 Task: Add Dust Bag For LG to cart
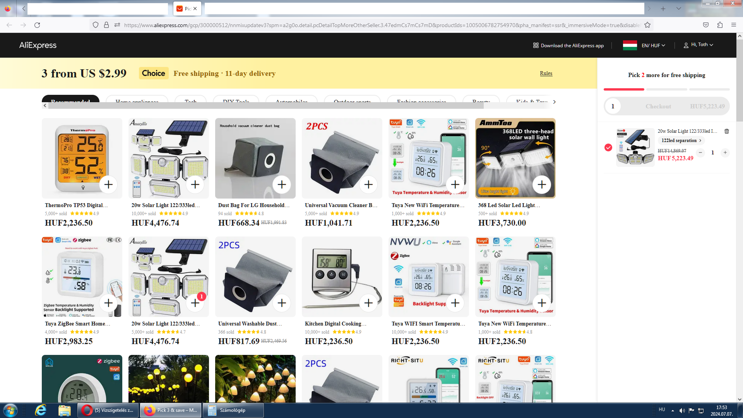pos(282,185)
